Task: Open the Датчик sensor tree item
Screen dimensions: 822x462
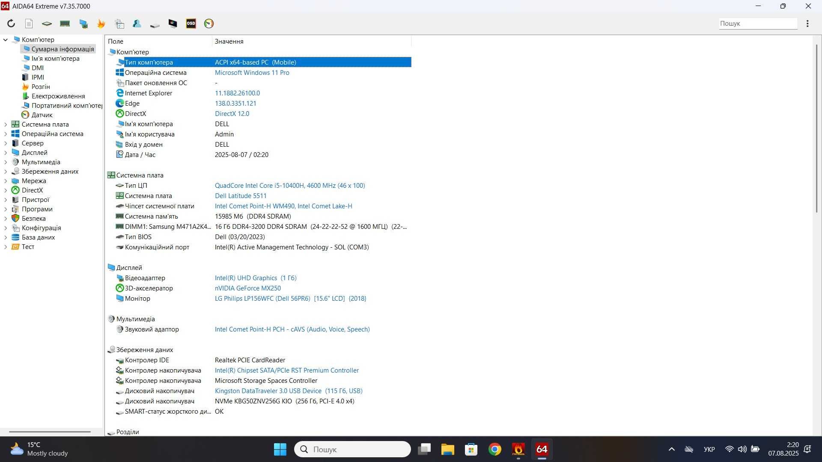Action: pyautogui.click(x=37, y=115)
